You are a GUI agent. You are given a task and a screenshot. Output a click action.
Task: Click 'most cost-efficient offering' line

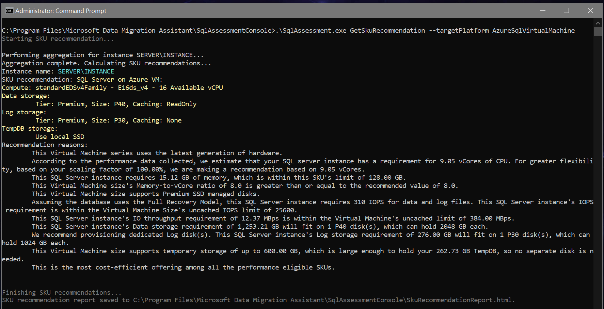coord(183,267)
